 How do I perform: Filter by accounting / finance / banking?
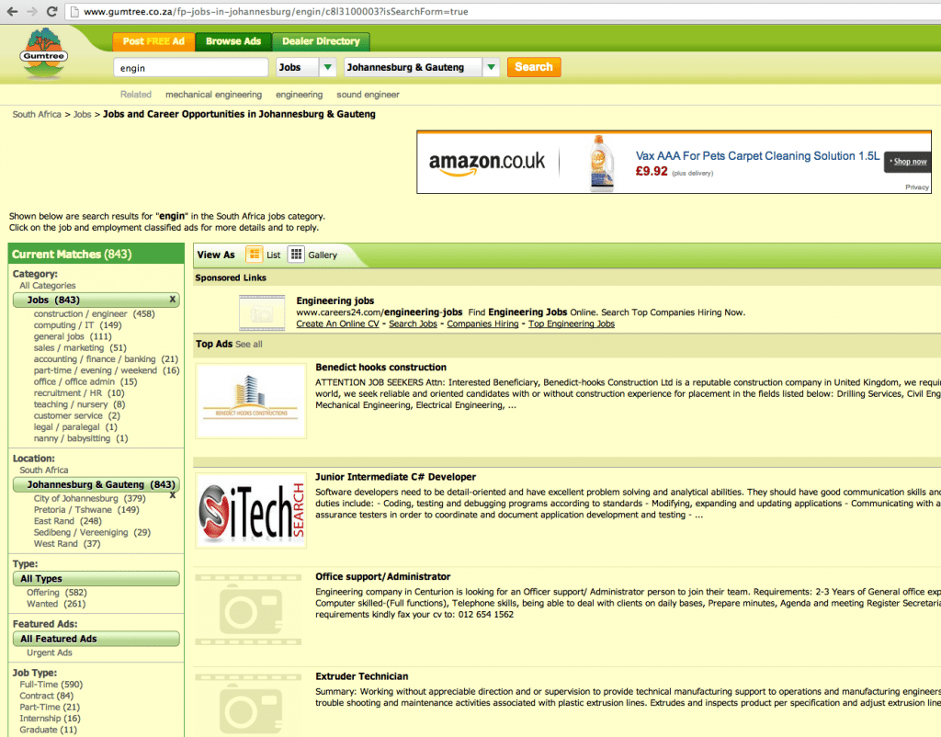[x=106, y=359]
